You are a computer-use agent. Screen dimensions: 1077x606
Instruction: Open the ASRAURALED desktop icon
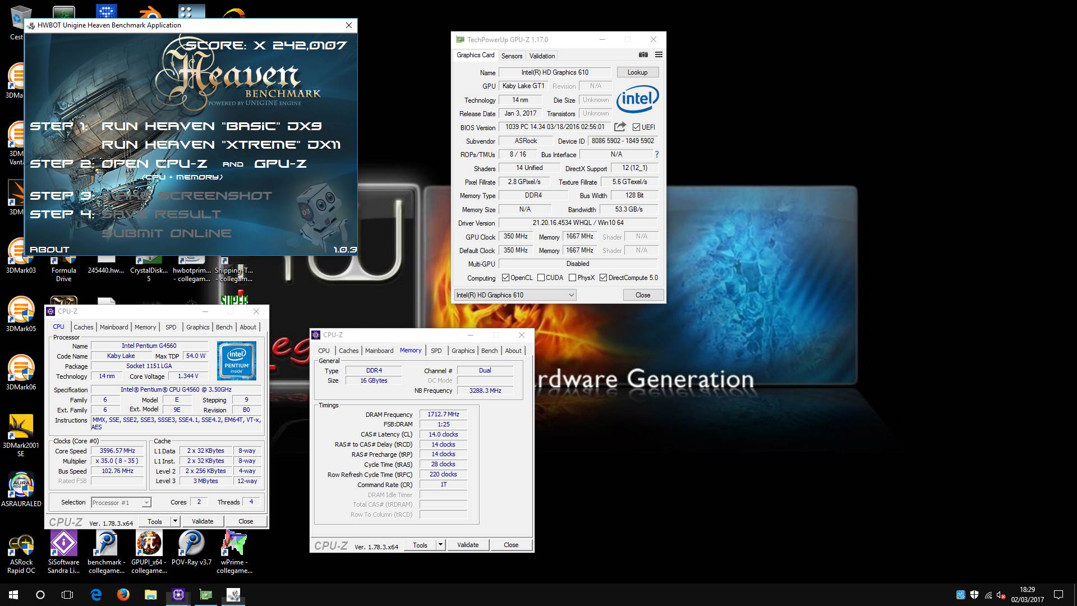[21, 490]
